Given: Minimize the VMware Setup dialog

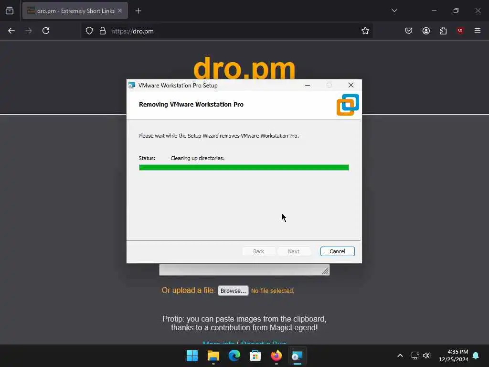Looking at the screenshot, I should [308, 85].
